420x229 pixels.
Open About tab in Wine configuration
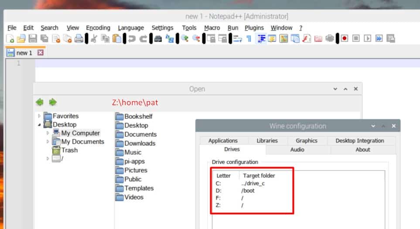point(363,150)
